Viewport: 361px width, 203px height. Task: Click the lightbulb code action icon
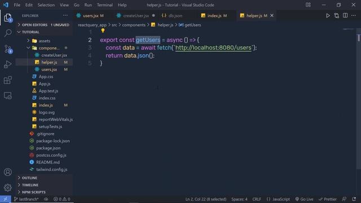(x=103, y=30)
